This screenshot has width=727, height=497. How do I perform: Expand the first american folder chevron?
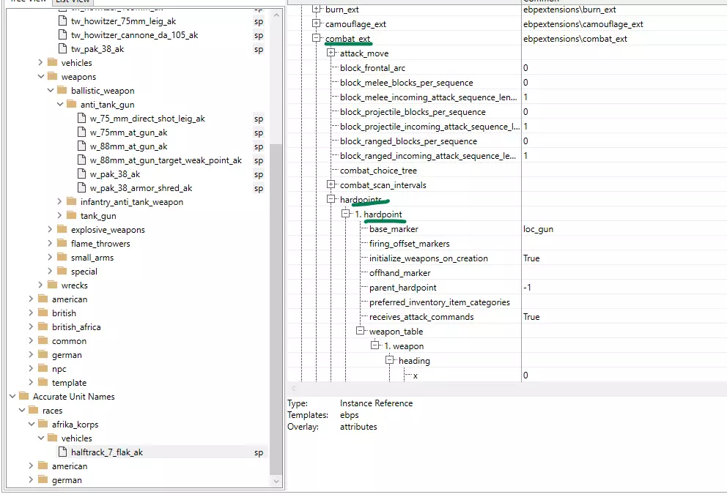[31, 299]
